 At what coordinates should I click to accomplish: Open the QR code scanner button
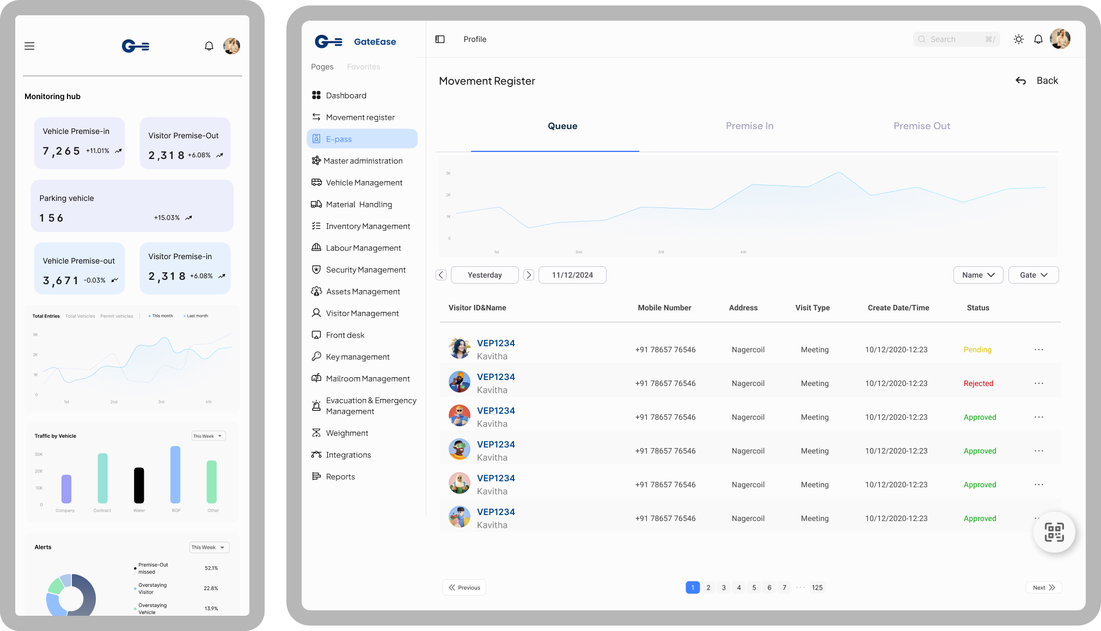pos(1054,532)
